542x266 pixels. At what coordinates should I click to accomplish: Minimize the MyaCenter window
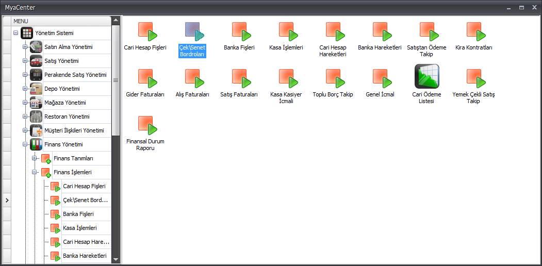point(508,7)
